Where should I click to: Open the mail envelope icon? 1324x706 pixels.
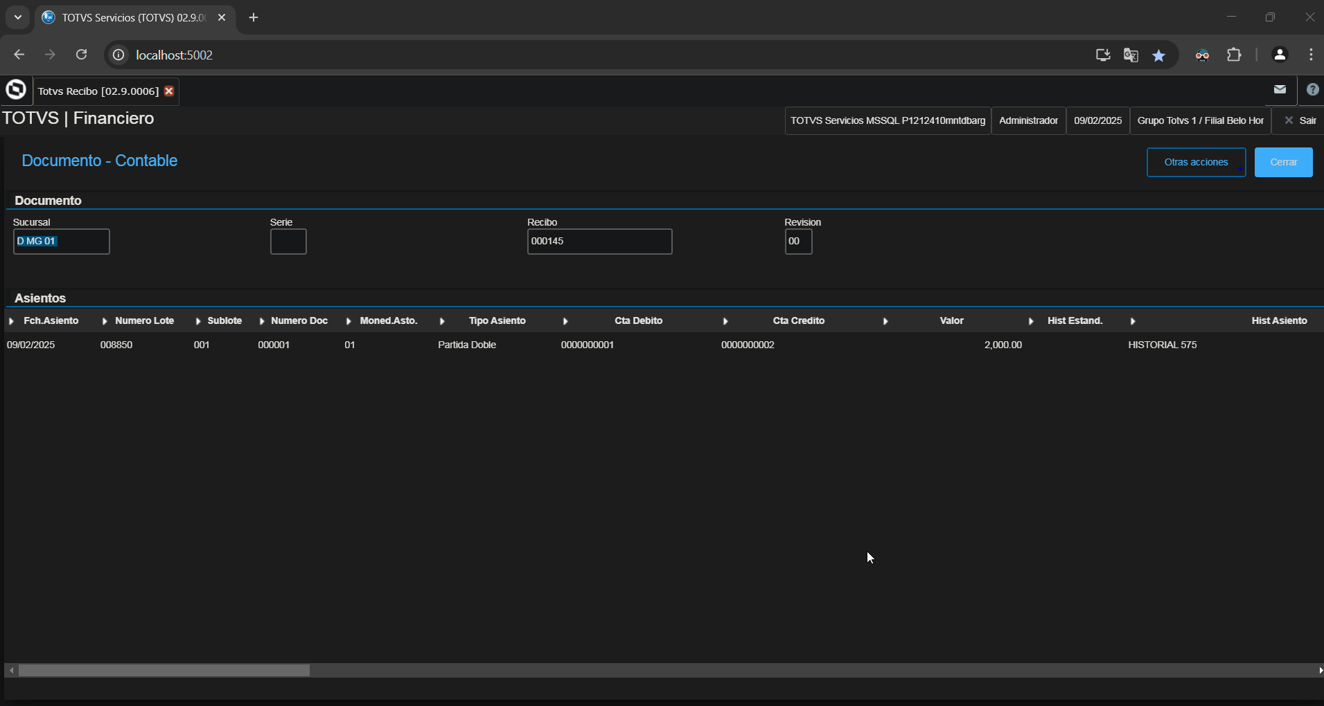(x=1280, y=89)
